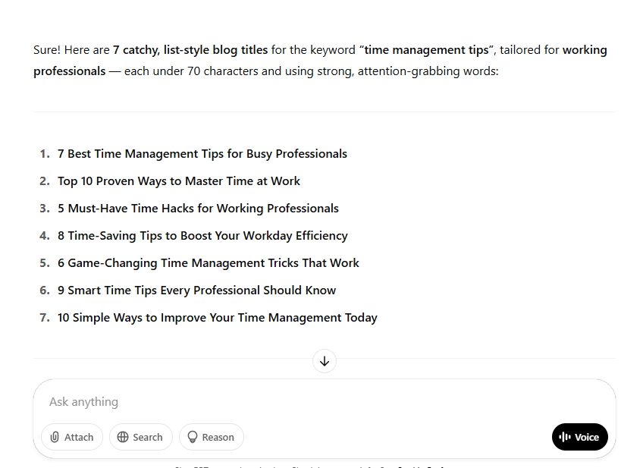Click the globe icon for web search
The width and height of the screenshot is (643, 468).
[x=123, y=437]
